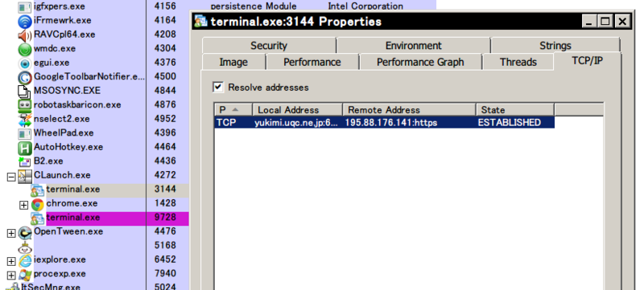Image resolution: width=644 pixels, height=290 pixels.
Task: Select the GoogleToolbarNotifier process name
Action: 89,76
